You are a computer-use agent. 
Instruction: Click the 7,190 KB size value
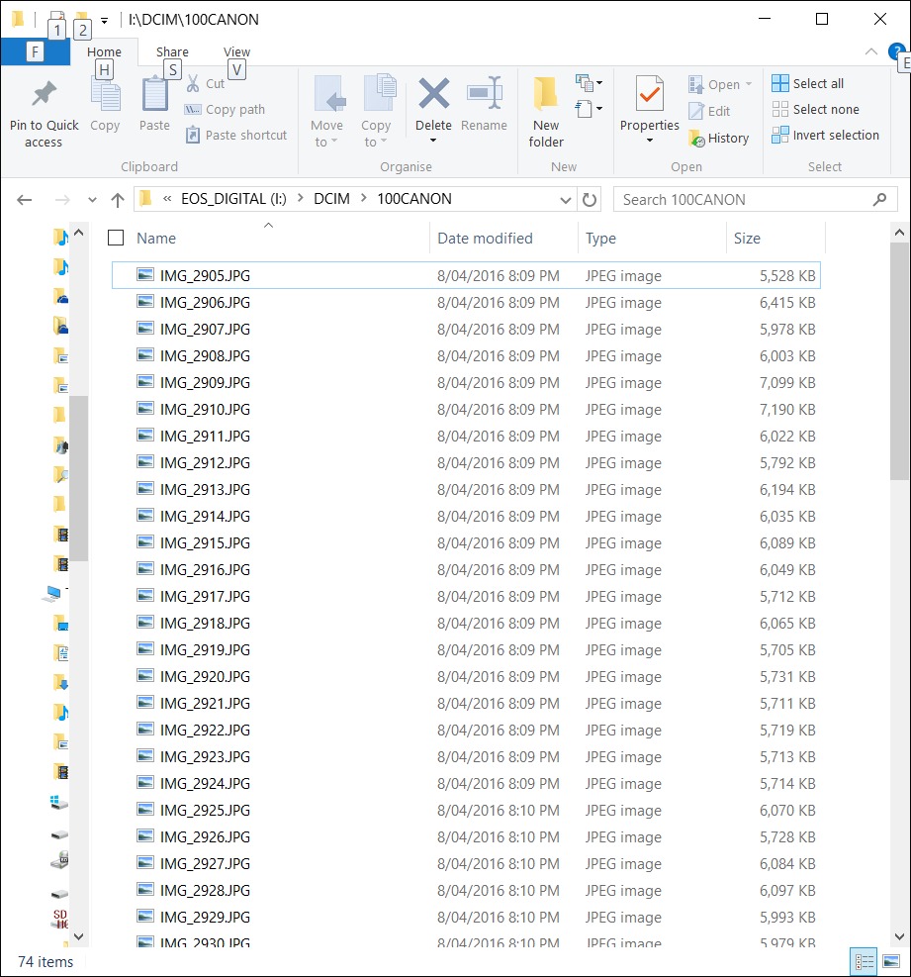pos(787,410)
